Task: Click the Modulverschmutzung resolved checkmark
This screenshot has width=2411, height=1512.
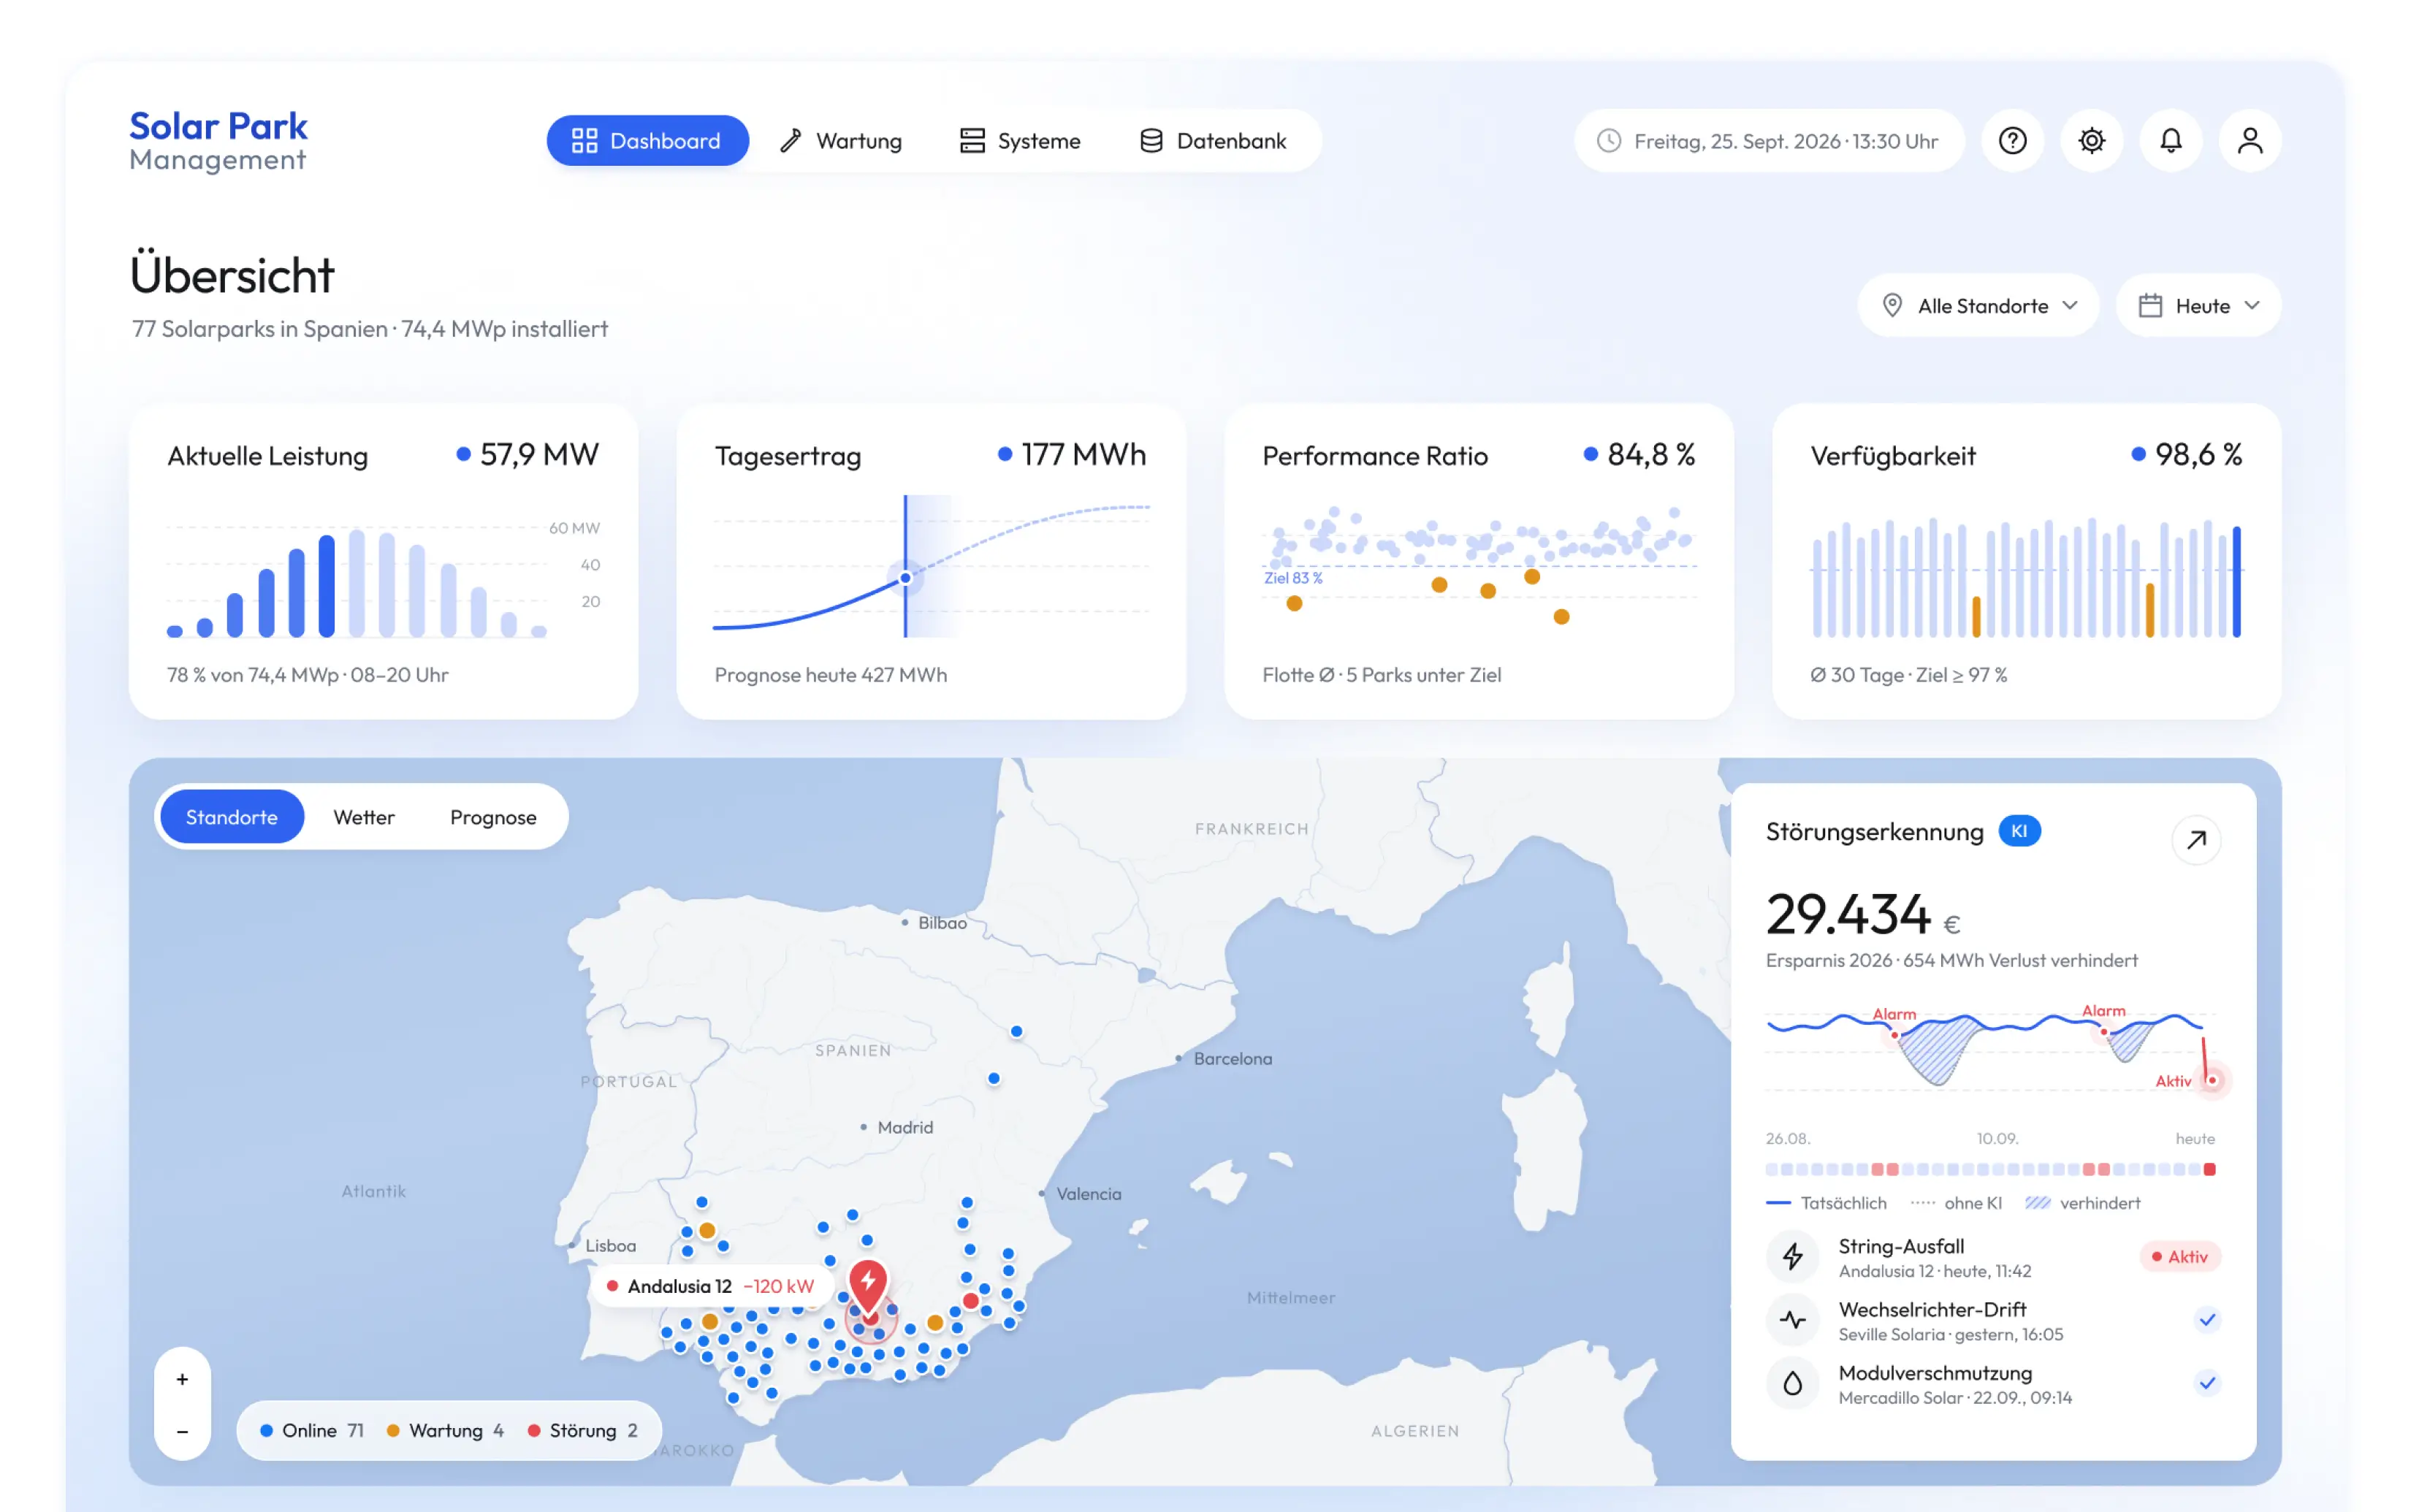Action: (2207, 1383)
